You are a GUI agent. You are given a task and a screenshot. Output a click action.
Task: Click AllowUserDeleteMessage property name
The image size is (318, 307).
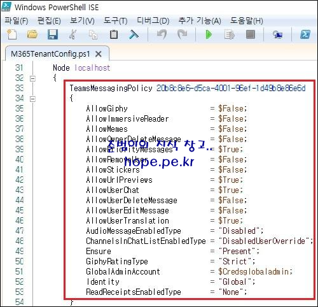point(132,200)
